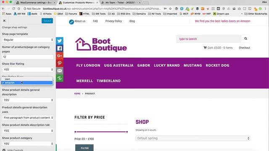Open the Shop page template dropdown
The image size is (269, 151).
pyautogui.click(x=28, y=40)
